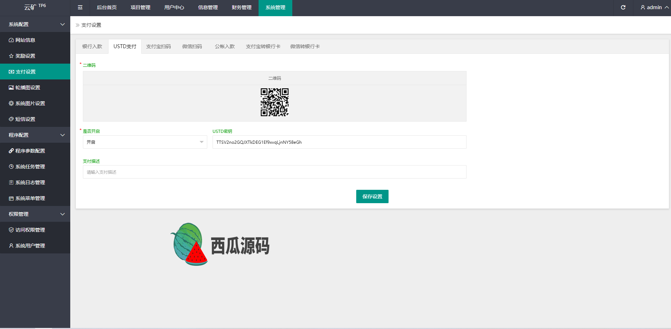
Task: Open the 用户中心 top menu
Action: point(174,7)
